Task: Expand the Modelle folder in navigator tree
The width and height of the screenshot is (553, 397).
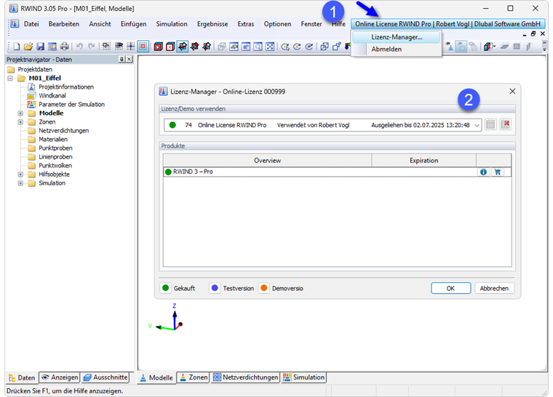Action: 20,113
